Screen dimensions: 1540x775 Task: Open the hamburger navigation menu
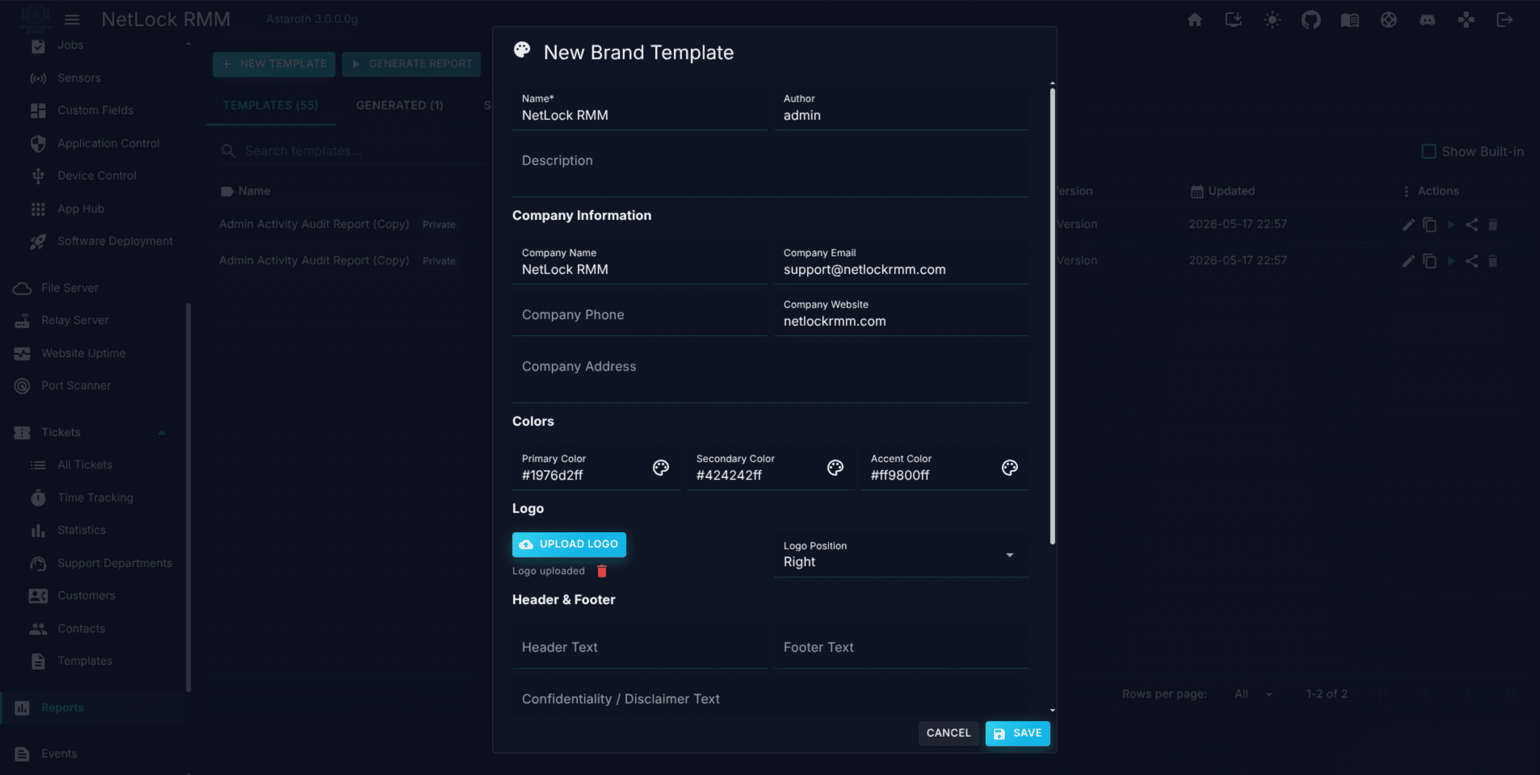point(72,20)
